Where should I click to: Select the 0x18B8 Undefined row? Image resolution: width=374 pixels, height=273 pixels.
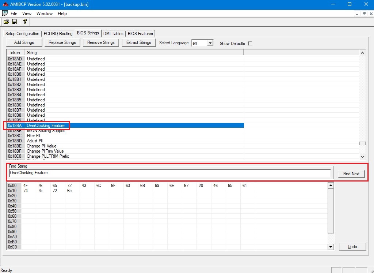pyautogui.click(x=126, y=115)
